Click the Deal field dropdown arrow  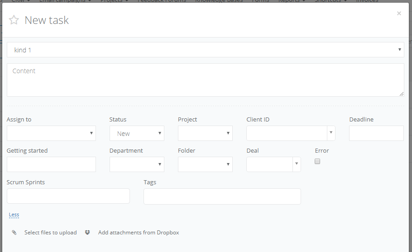coord(297,164)
